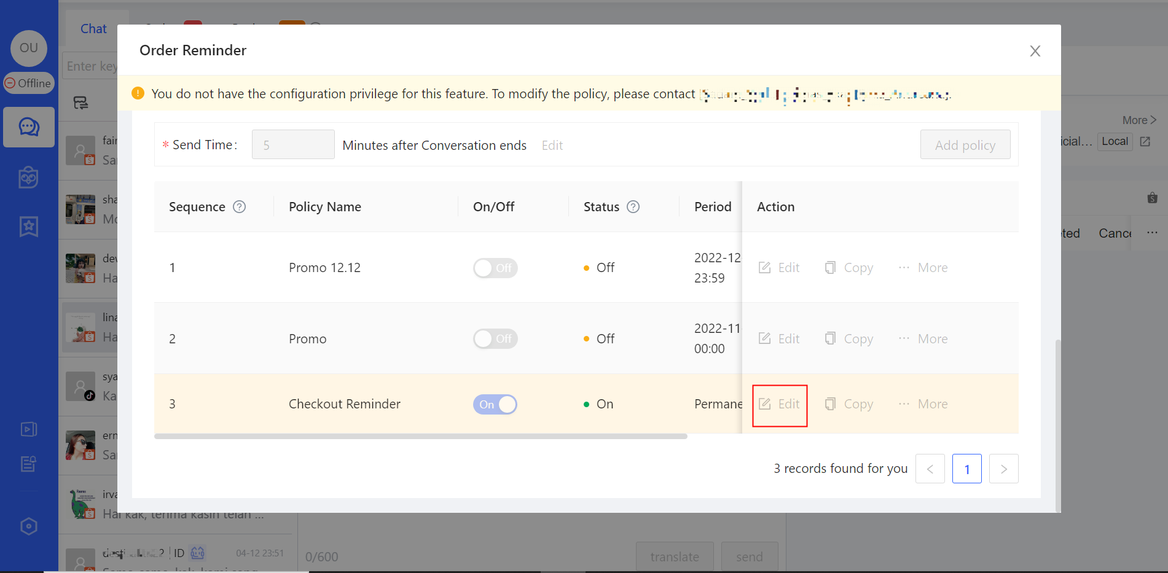Image resolution: width=1168 pixels, height=573 pixels.
Task: Expand More options for Checkout Reminder
Action: pos(923,404)
